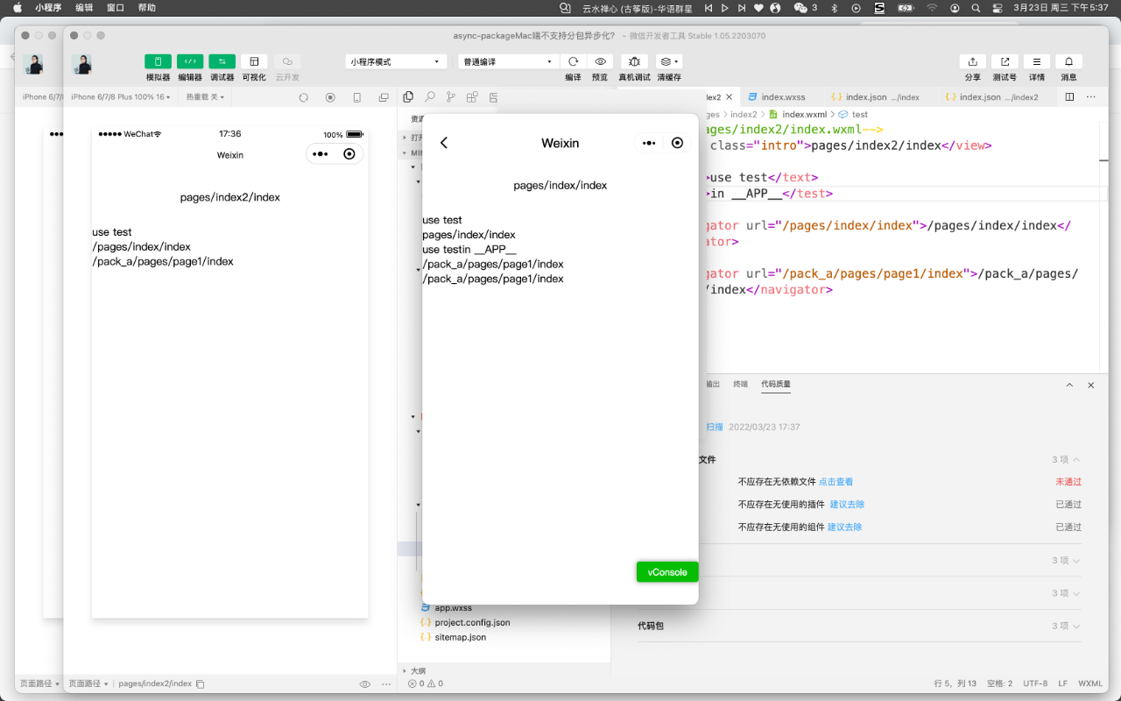Click the split editor icon
The width and height of the screenshot is (1121, 701).
click(x=1069, y=97)
